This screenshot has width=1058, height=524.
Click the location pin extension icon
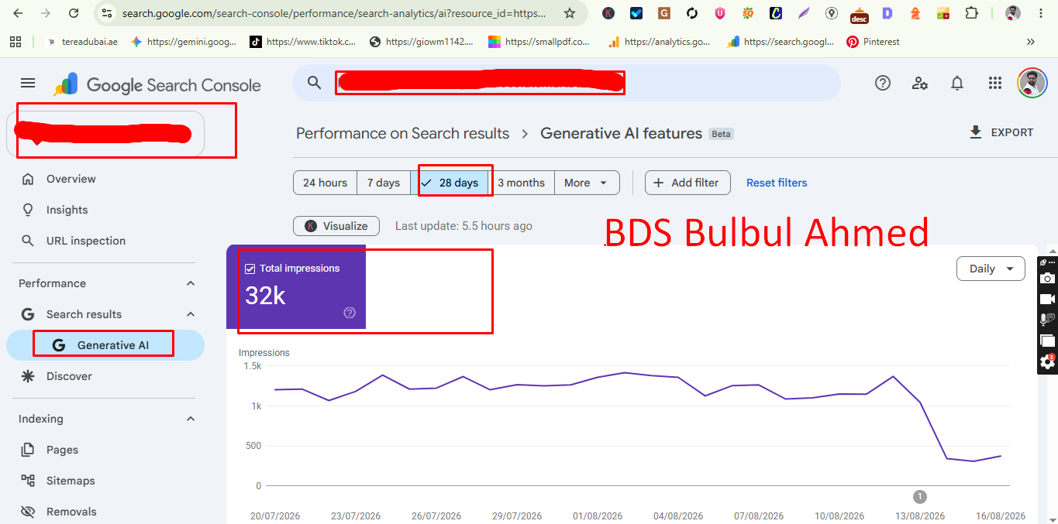pos(832,13)
